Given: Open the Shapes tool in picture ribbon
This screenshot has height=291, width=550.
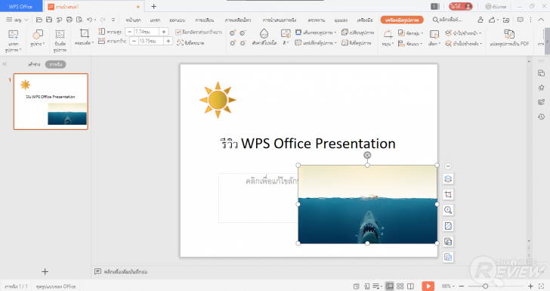Looking at the screenshot, I should tap(38, 35).
